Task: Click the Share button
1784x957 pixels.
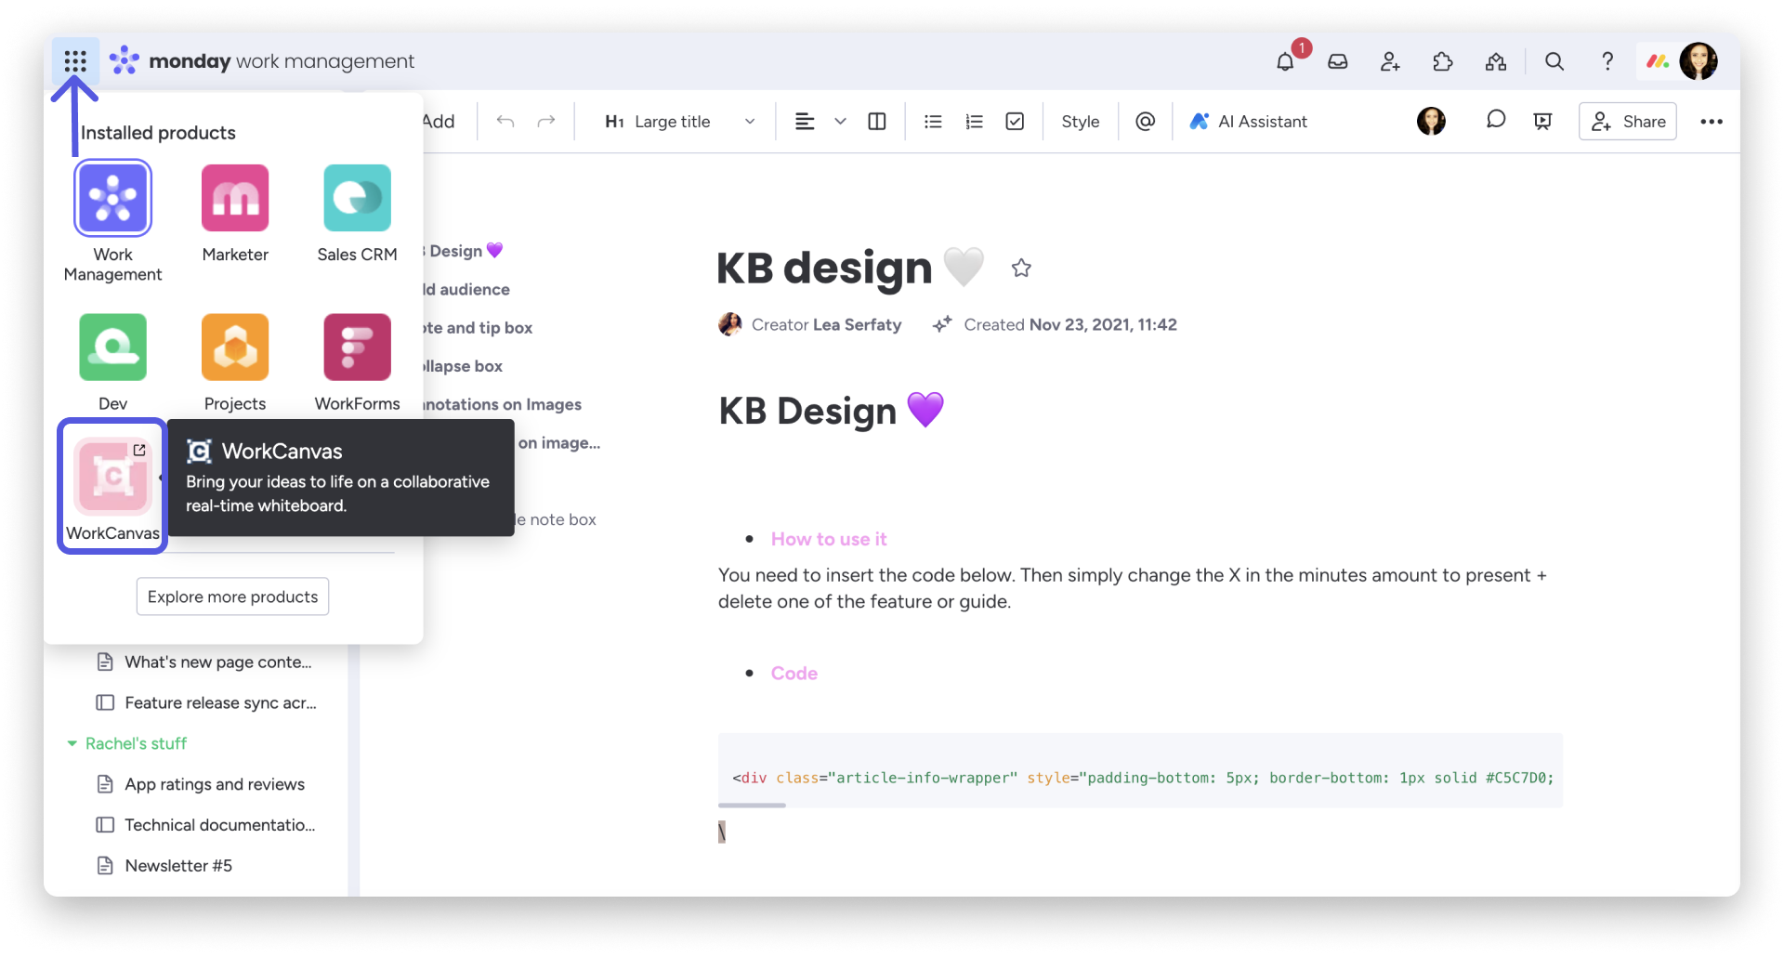Action: point(1627,122)
